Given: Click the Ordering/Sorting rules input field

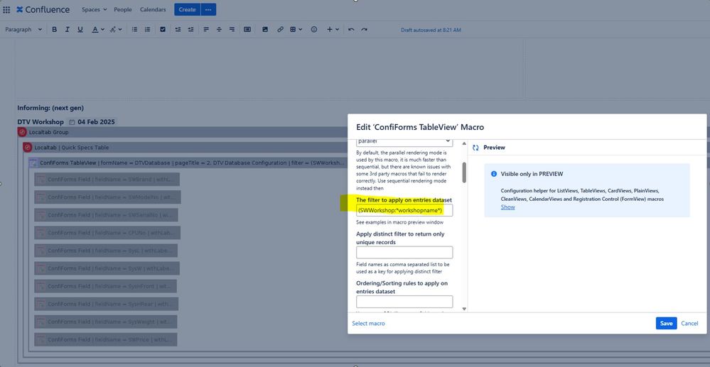Looking at the screenshot, I should (404, 302).
